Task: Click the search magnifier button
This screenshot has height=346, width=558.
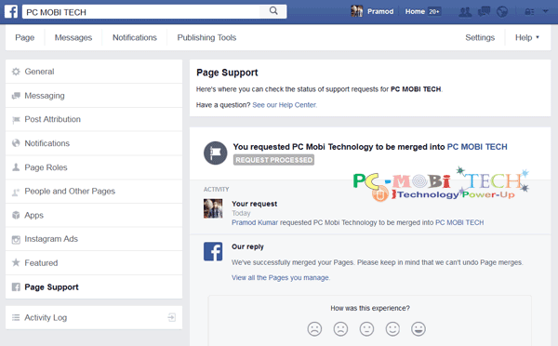Action: click(x=273, y=11)
